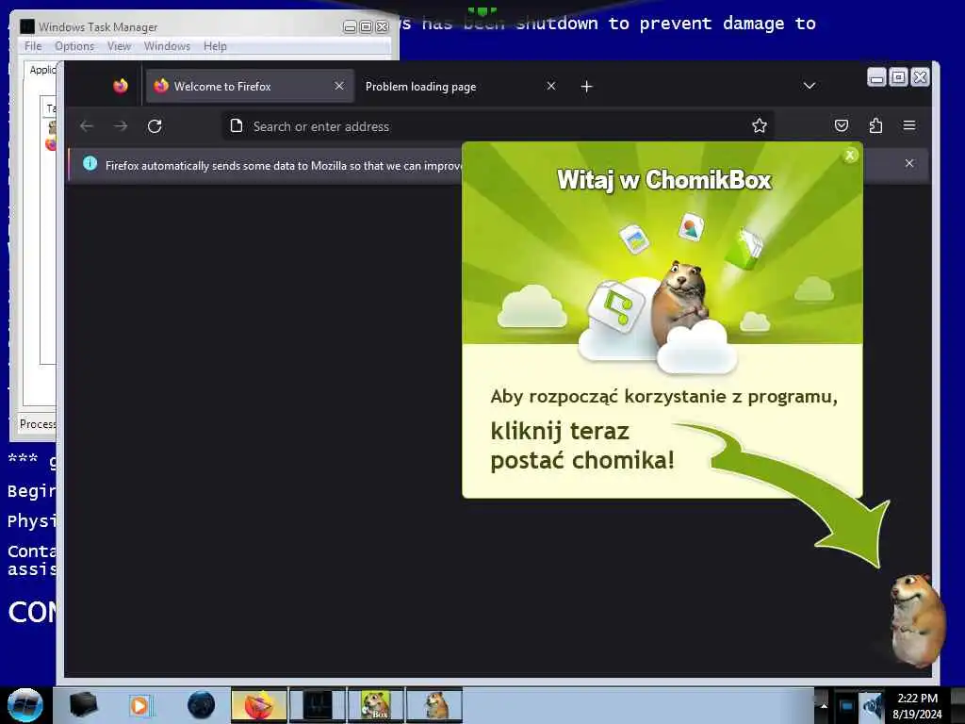Dismiss the Firefox data notification bar
Screen dimensions: 965x724
[909, 163]
